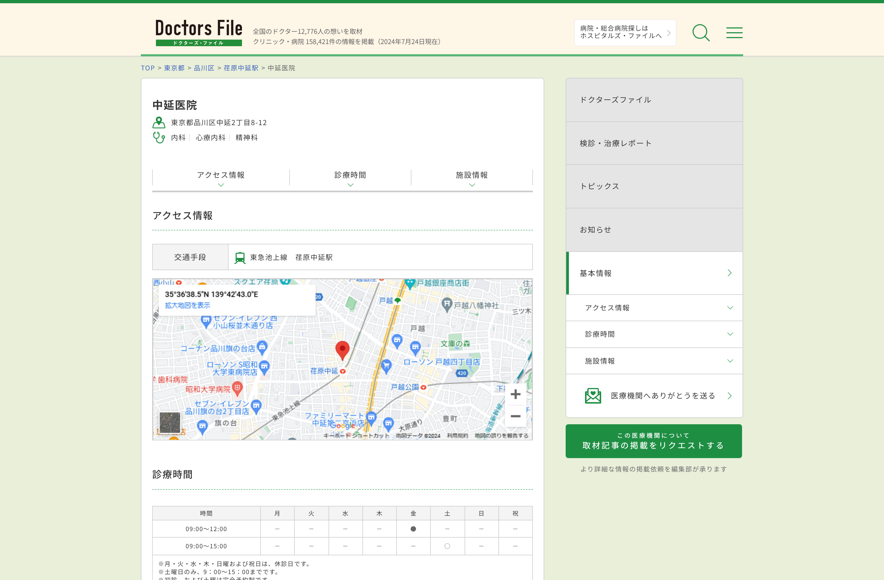Click open circle in 土 column
This screenshot has height=580, width=884.
pos(447,546)
